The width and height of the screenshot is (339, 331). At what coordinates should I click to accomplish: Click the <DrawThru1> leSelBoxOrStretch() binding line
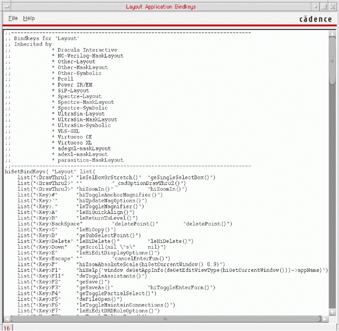(x=117, y=178)
